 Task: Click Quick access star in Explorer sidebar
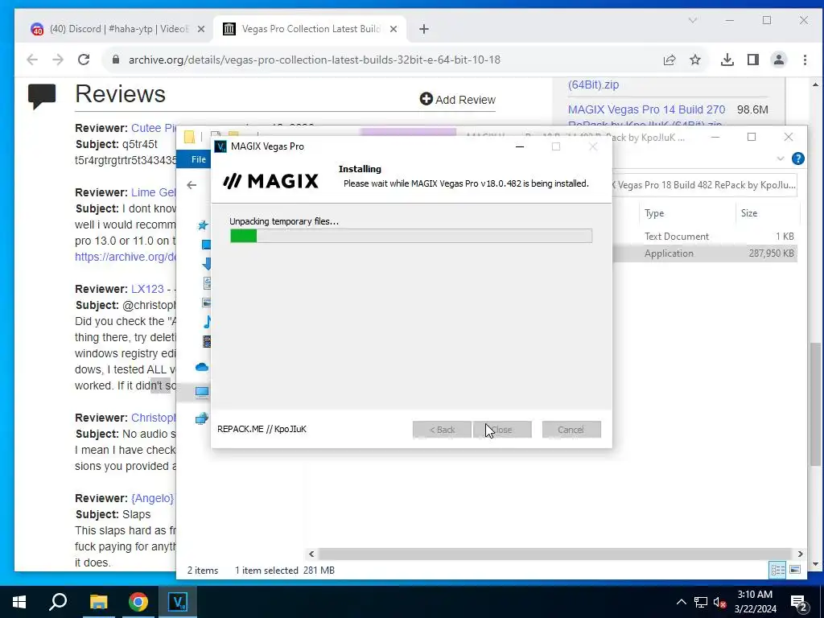pos(203,225)
